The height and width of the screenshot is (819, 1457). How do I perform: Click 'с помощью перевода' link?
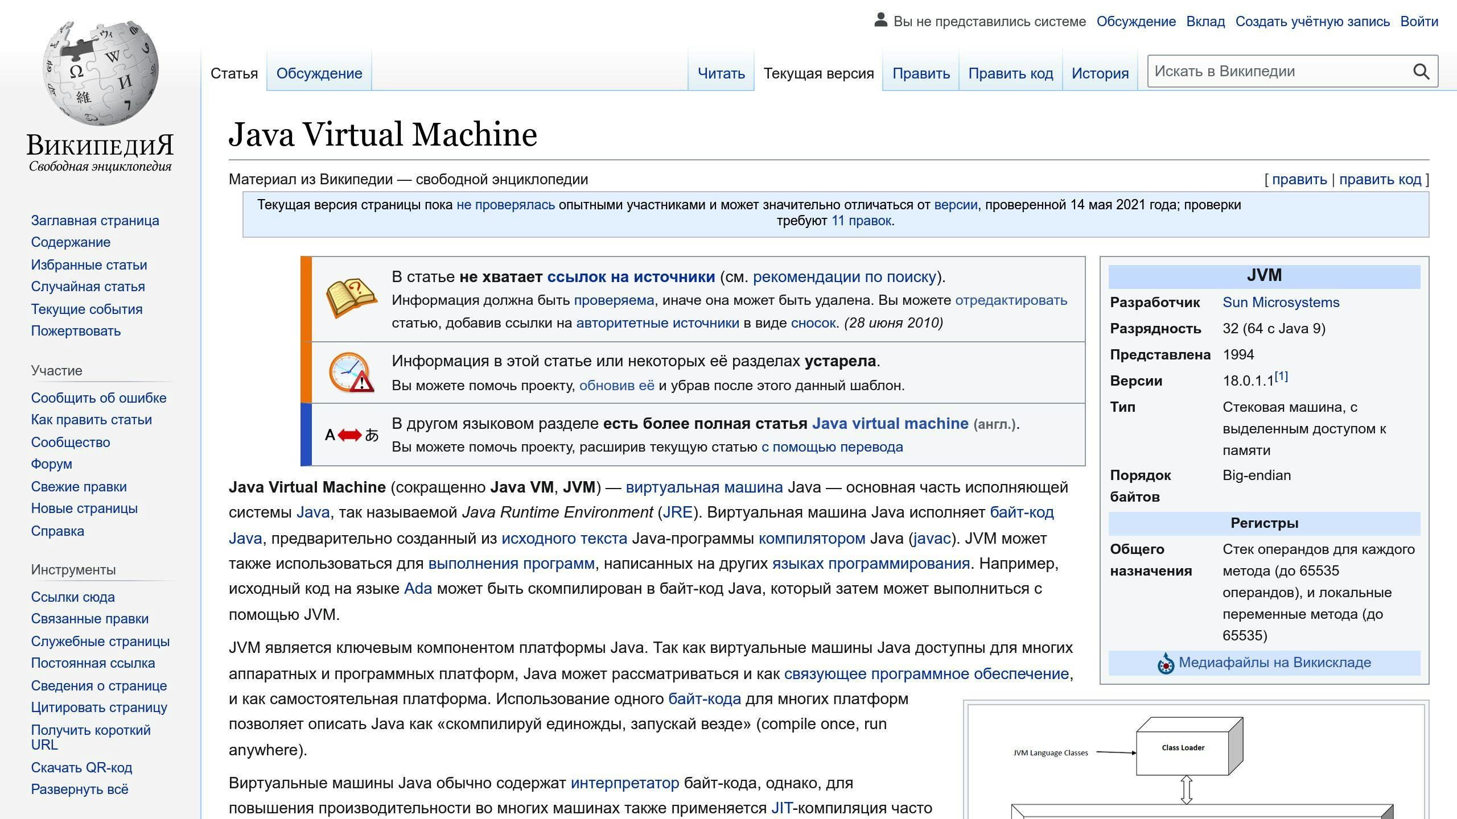pos(832,447)
